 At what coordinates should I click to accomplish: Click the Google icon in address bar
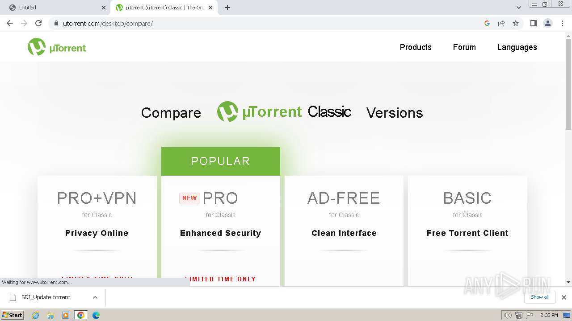(487, 23)
